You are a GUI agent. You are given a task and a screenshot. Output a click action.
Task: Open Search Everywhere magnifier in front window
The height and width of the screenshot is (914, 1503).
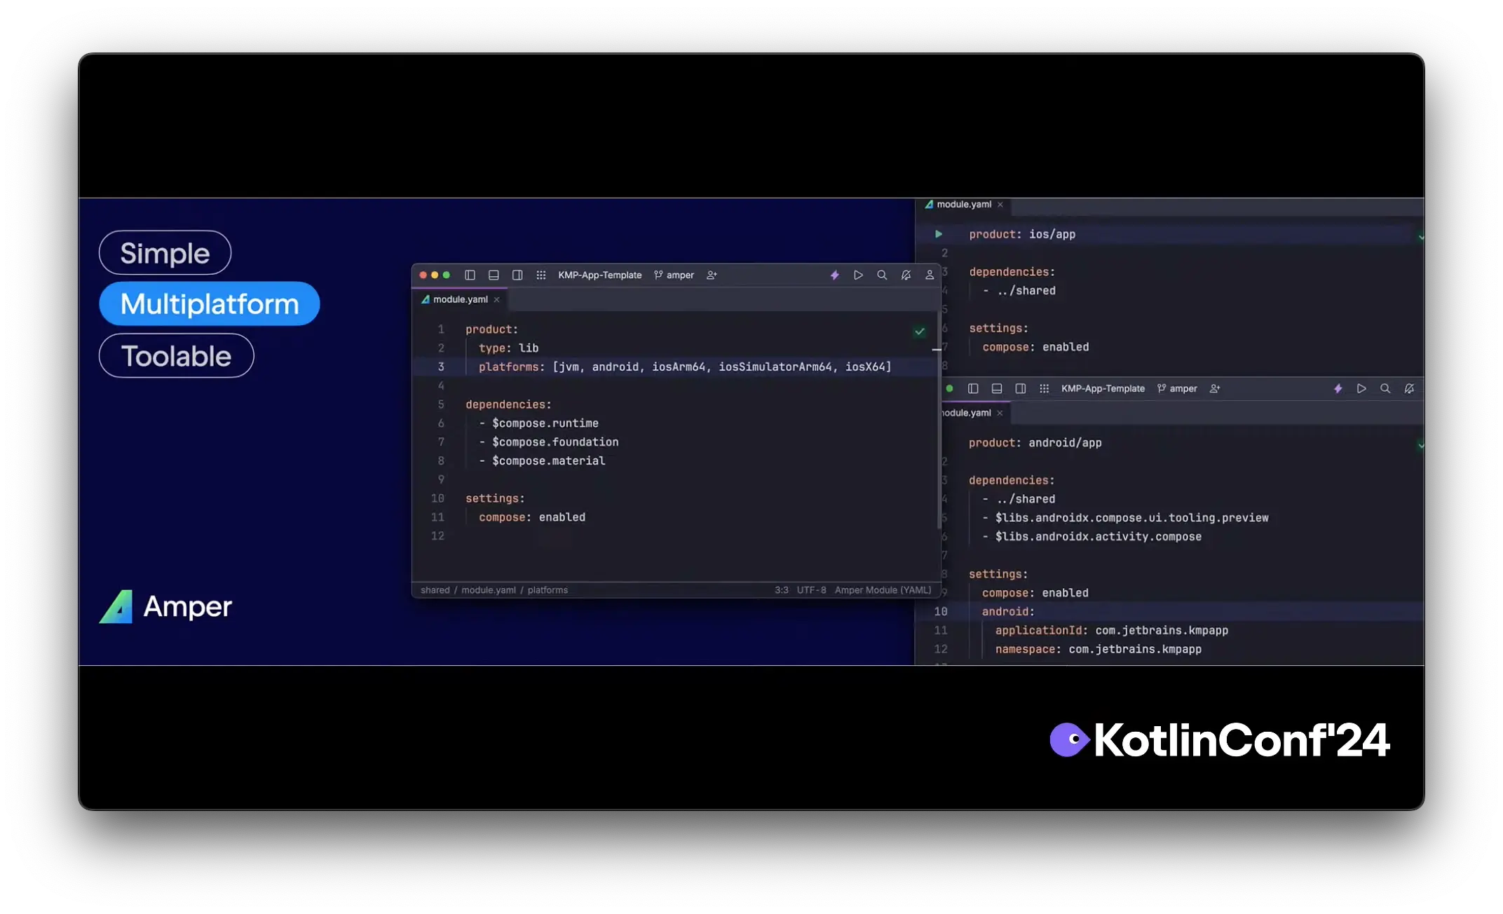point(882,275)
